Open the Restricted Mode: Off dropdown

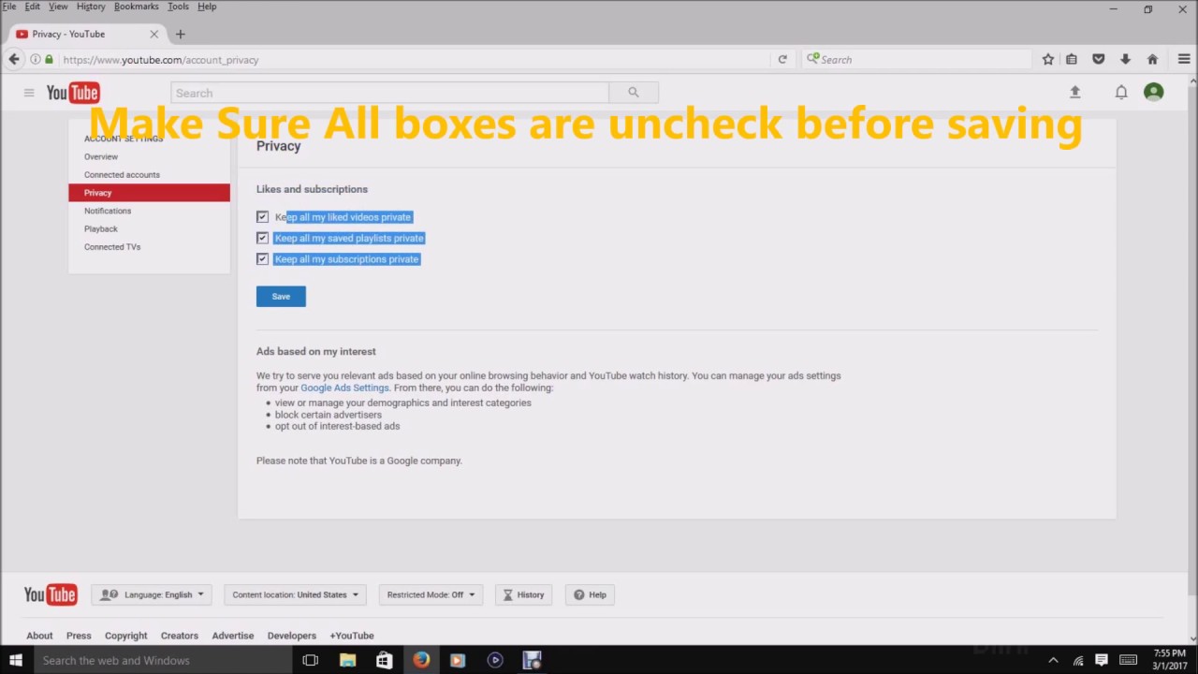tap(431, 594)
